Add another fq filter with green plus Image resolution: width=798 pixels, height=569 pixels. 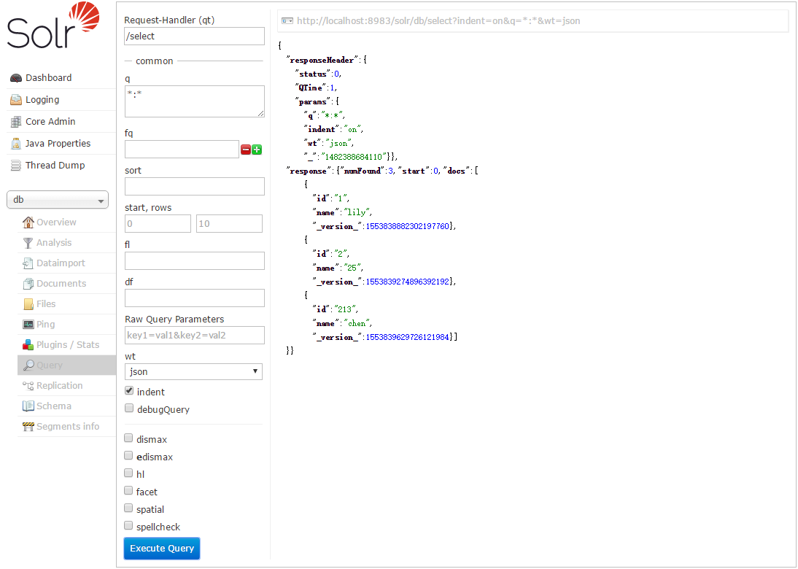[x=257, y=150]
